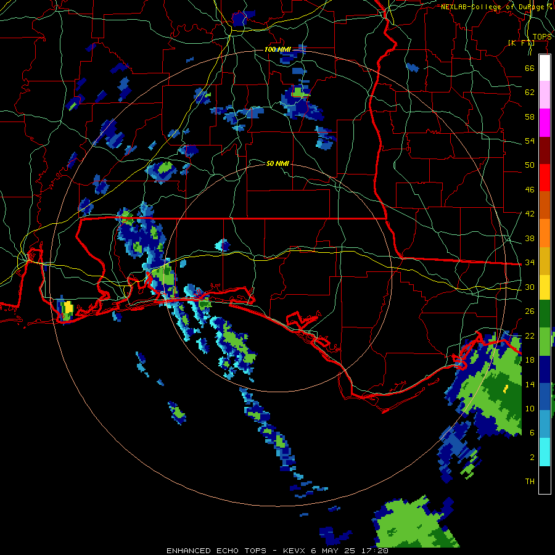Click the TH legend label
The image size is (555, 555).
(530, 482)
